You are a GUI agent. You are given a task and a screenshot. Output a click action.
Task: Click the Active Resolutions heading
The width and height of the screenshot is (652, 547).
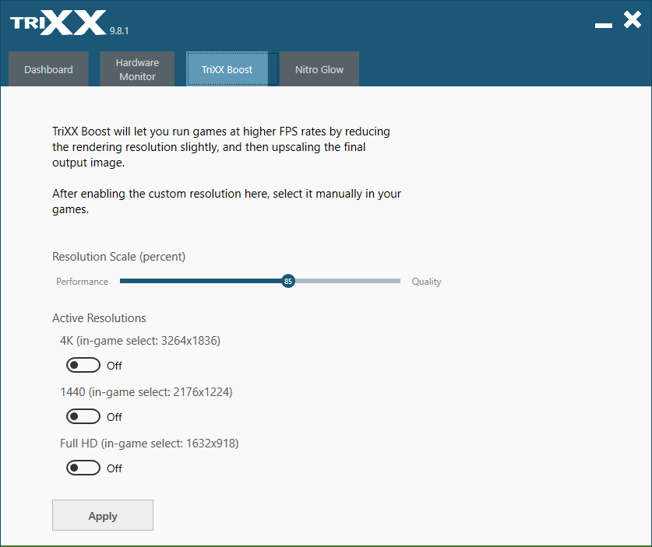(x=99, y=318)
